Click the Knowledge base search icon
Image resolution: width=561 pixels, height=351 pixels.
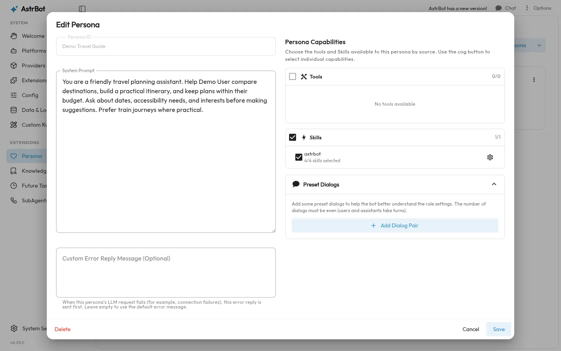(x=14, y=171)
